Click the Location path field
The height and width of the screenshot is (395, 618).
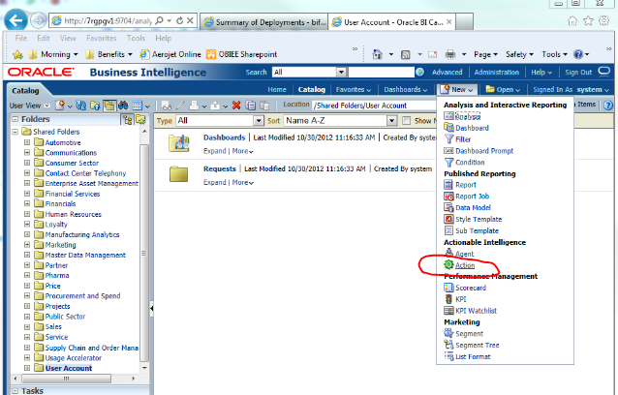(x=375, y=106)
